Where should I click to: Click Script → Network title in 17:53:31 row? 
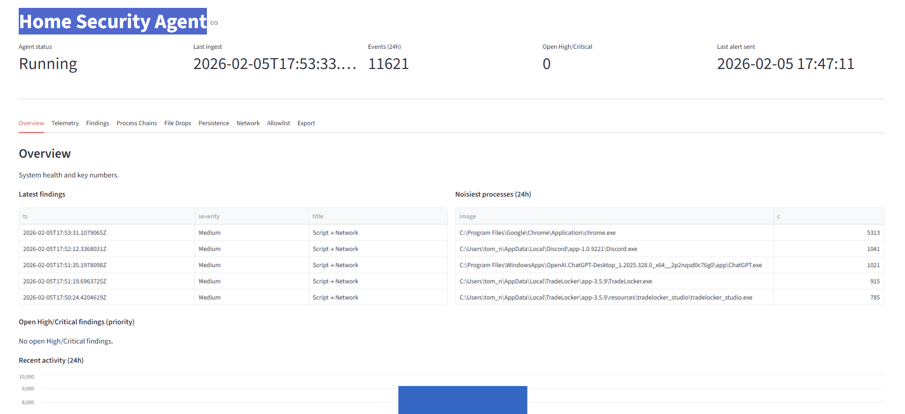(x=378, y=233)
